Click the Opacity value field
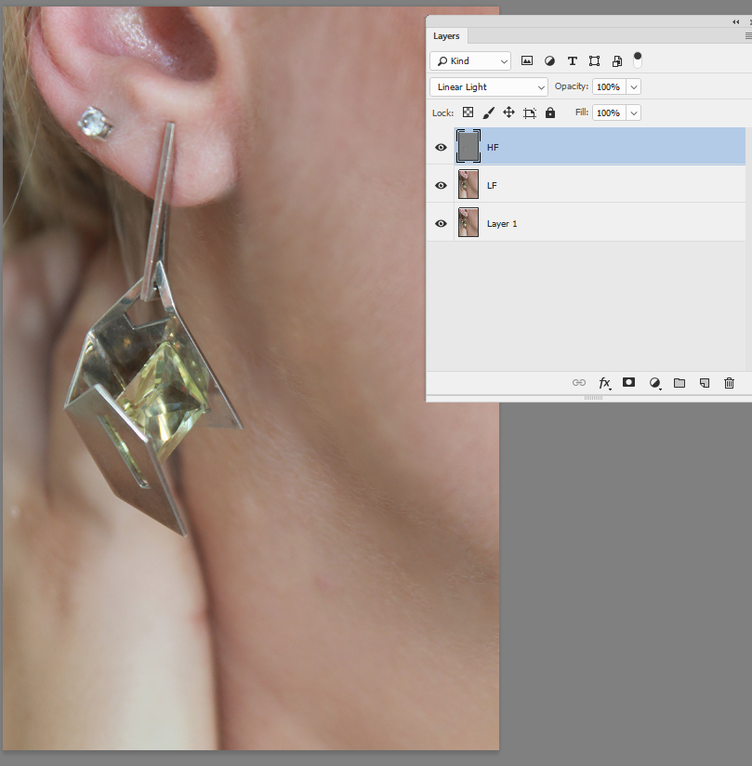The height and width of the screenshot is (766, 752). pos(609,87)
